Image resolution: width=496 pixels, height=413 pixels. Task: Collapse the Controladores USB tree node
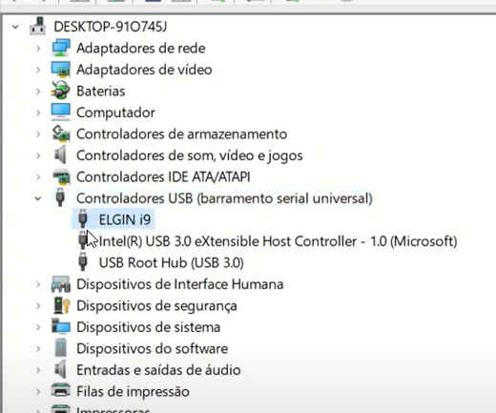click(38, 198)
